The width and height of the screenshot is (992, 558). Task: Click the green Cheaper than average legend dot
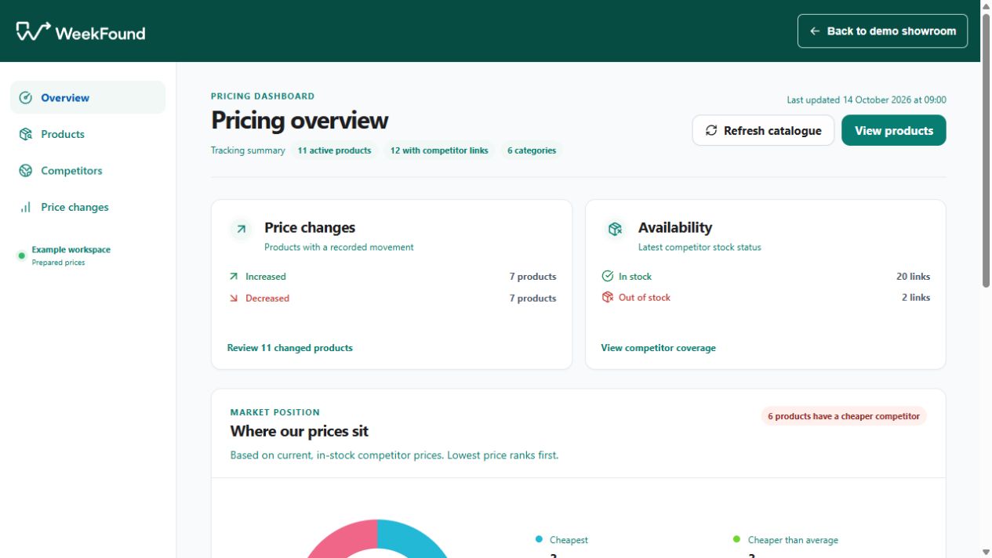pyautogui.click(x=736, y=539)
